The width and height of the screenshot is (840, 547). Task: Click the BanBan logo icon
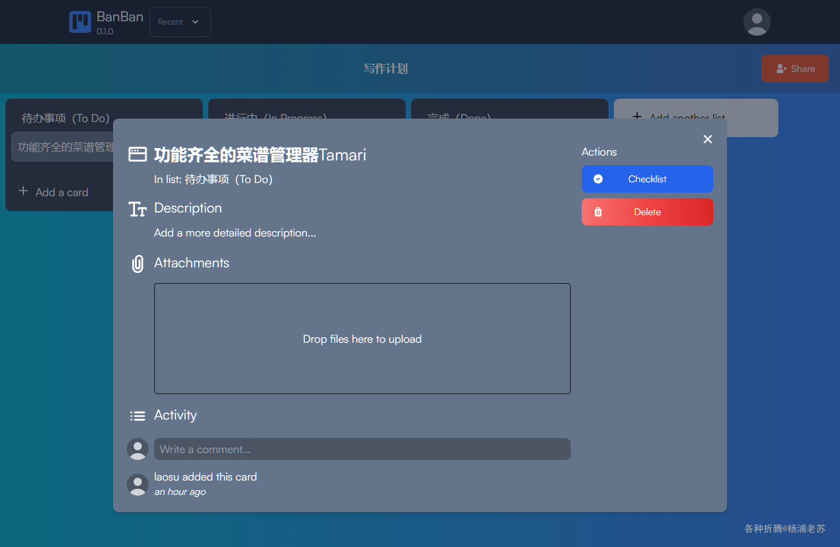[80, 22]
